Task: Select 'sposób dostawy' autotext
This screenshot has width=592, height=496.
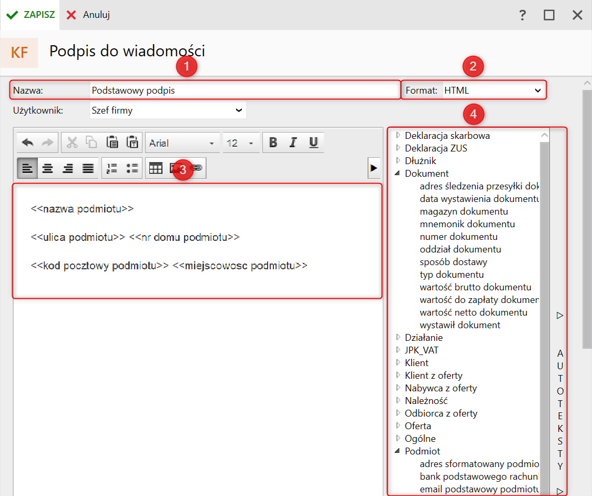Action: coord(453,262)
